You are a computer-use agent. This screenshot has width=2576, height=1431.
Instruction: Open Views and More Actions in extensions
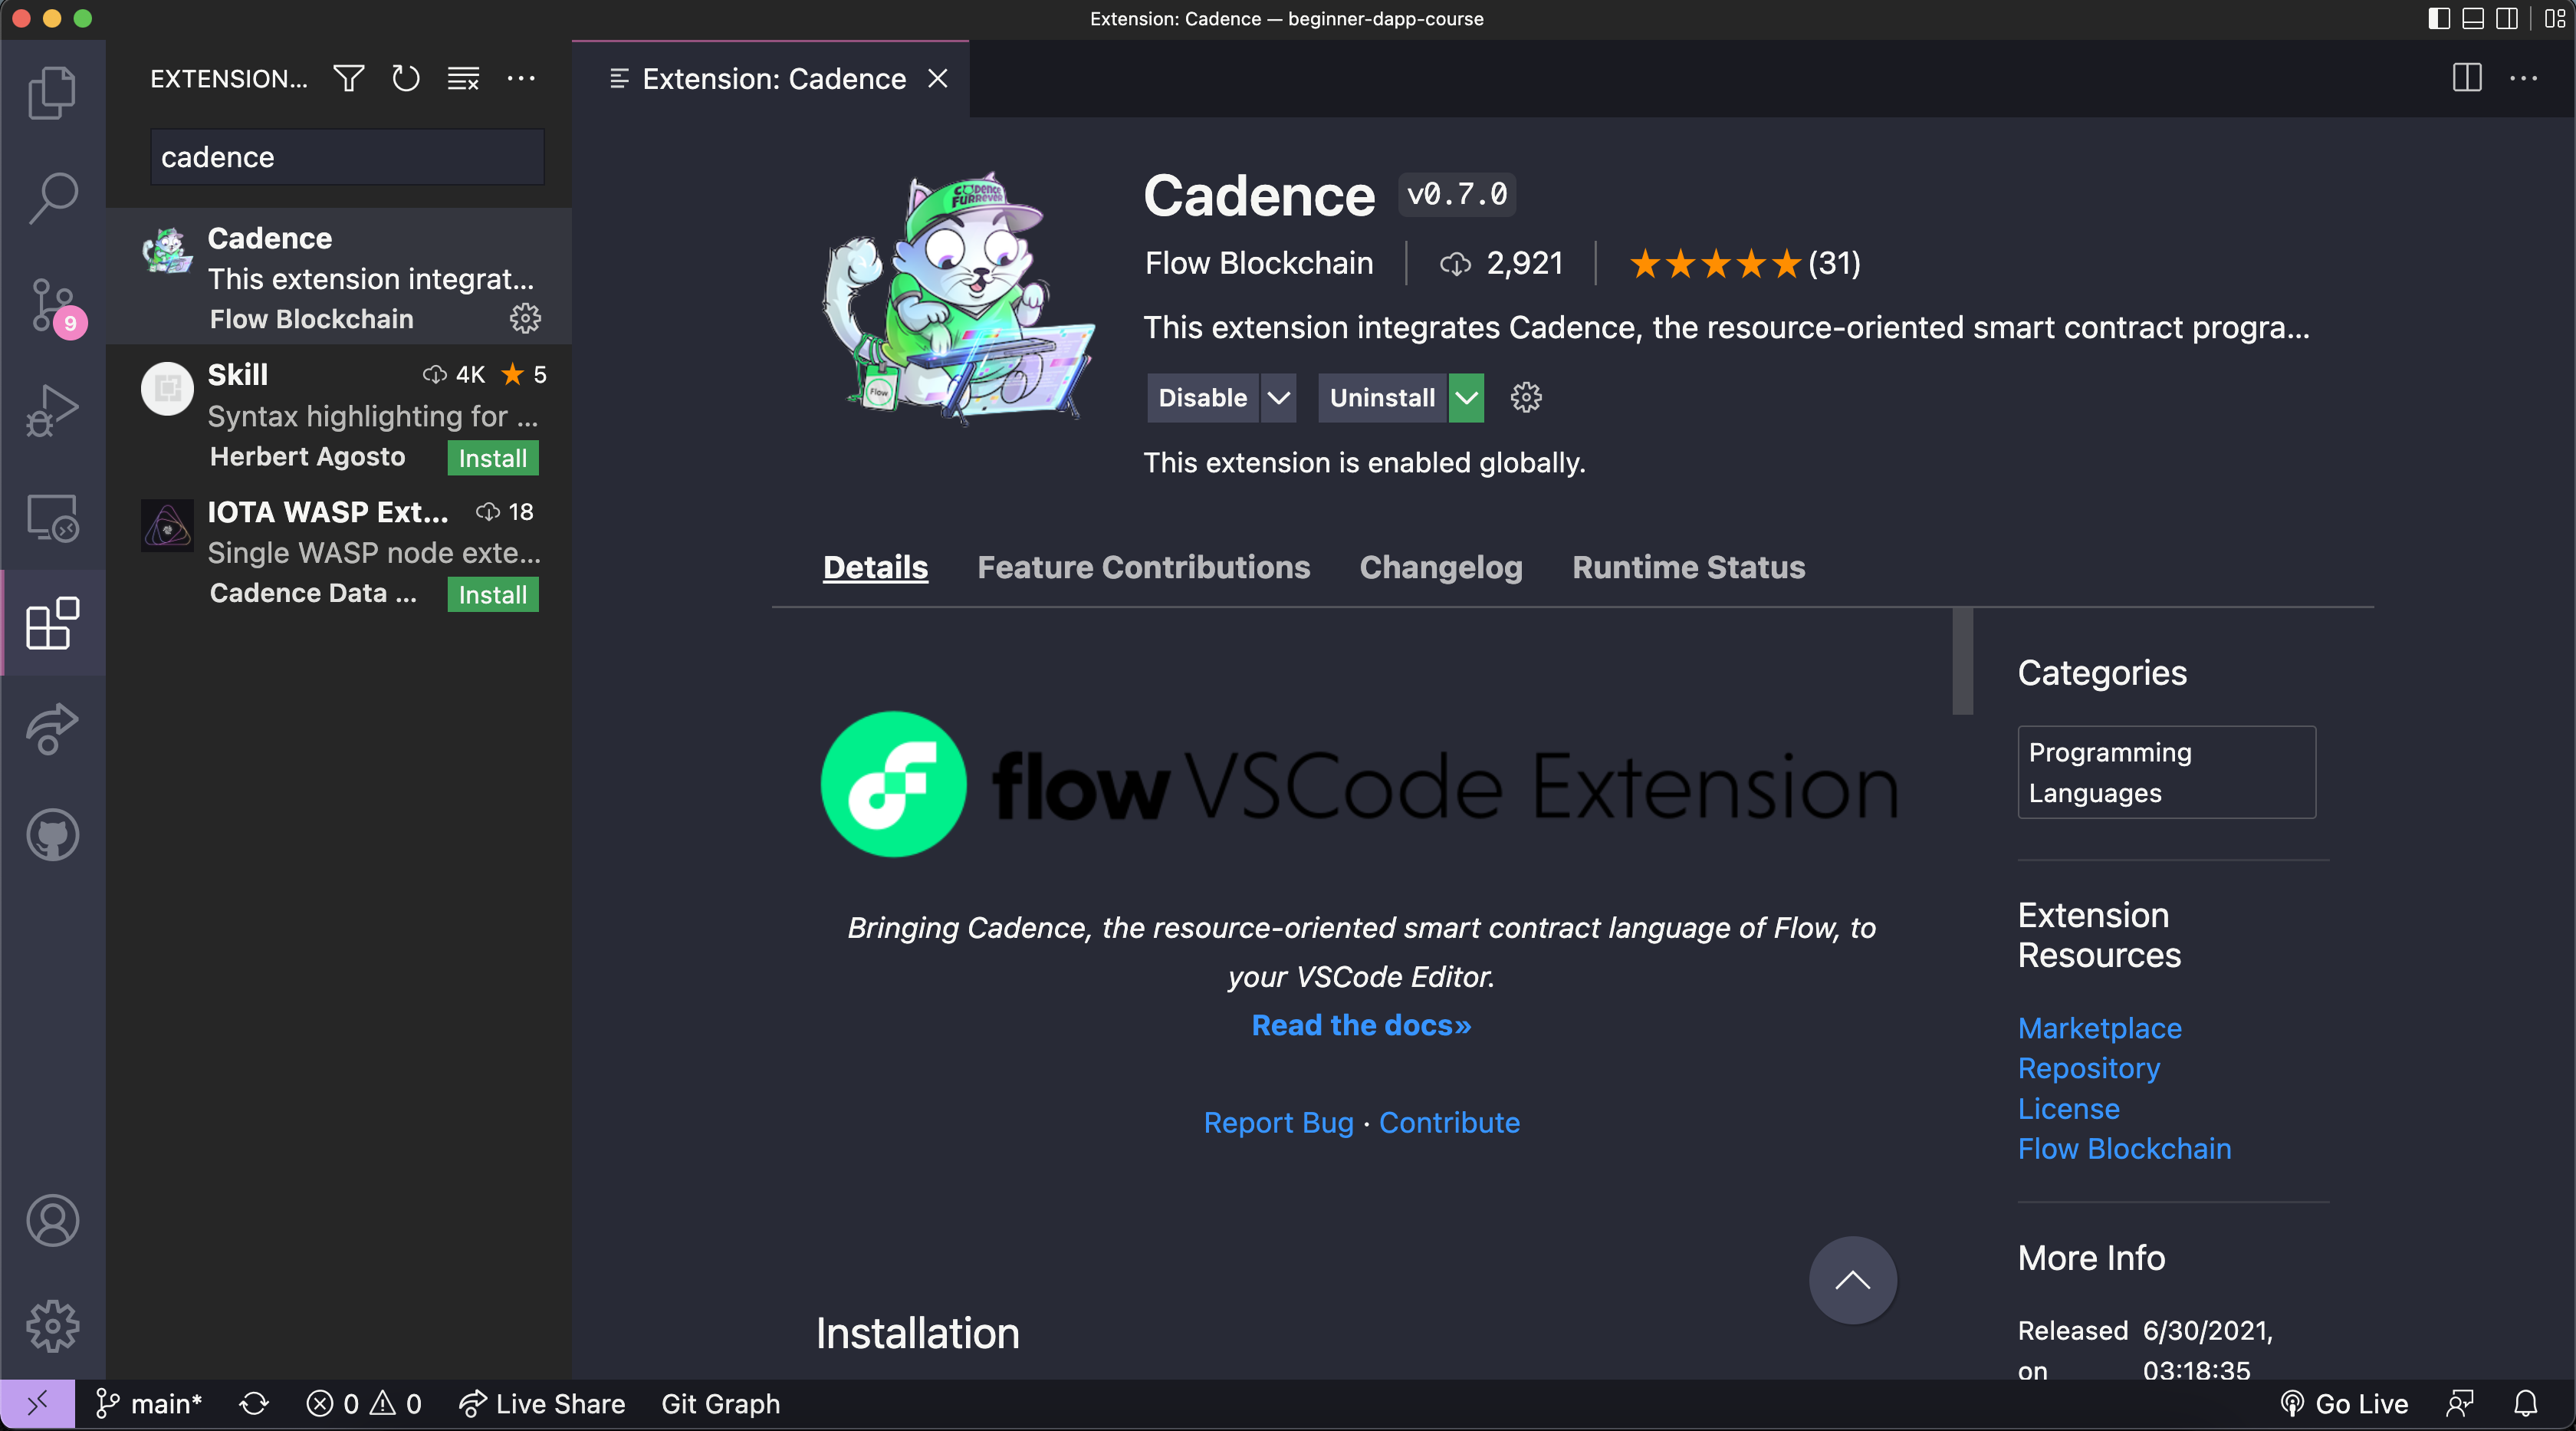521,78
